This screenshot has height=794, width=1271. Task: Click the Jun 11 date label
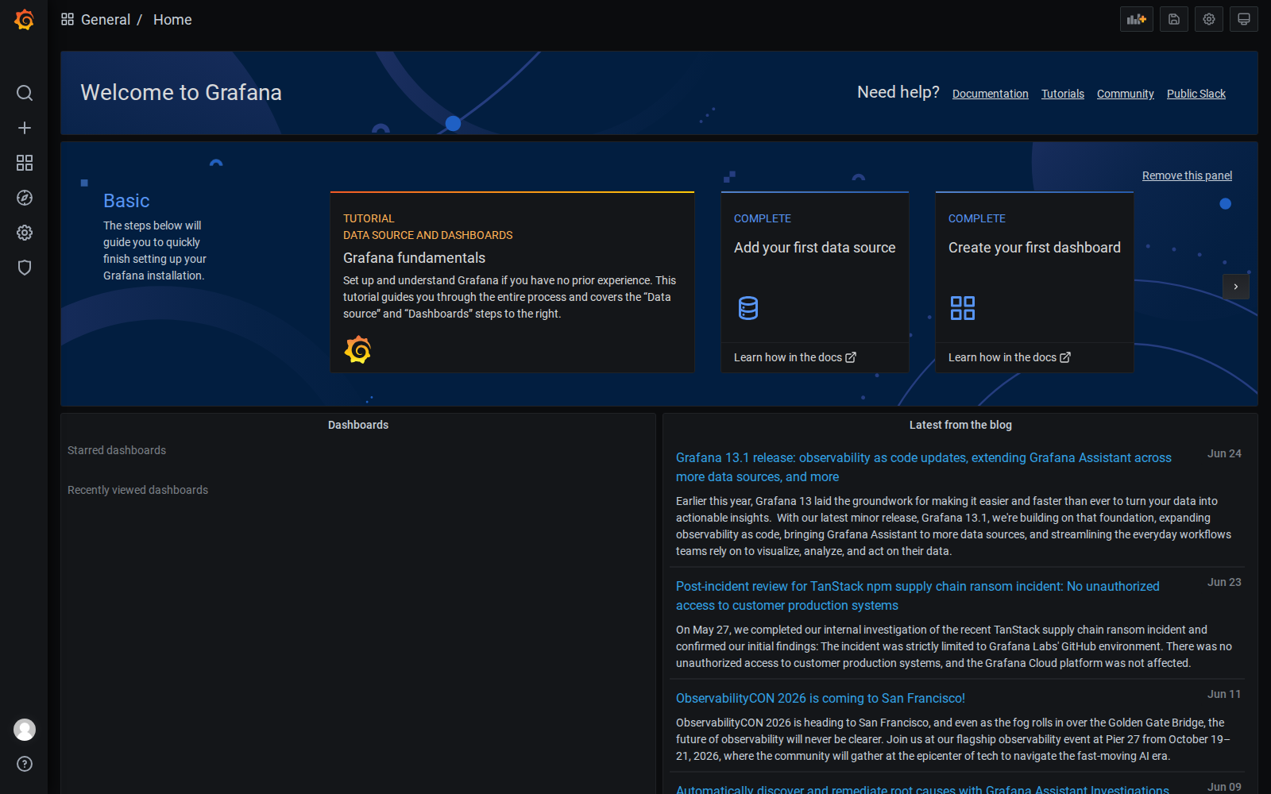1224,694
